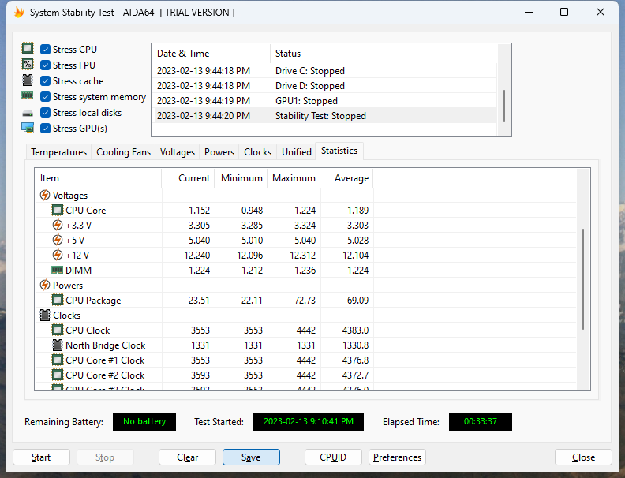This screenshot has height=478, width=625.
Task: Open the Cooling Fans tab
Action: (x=123, y=152)
